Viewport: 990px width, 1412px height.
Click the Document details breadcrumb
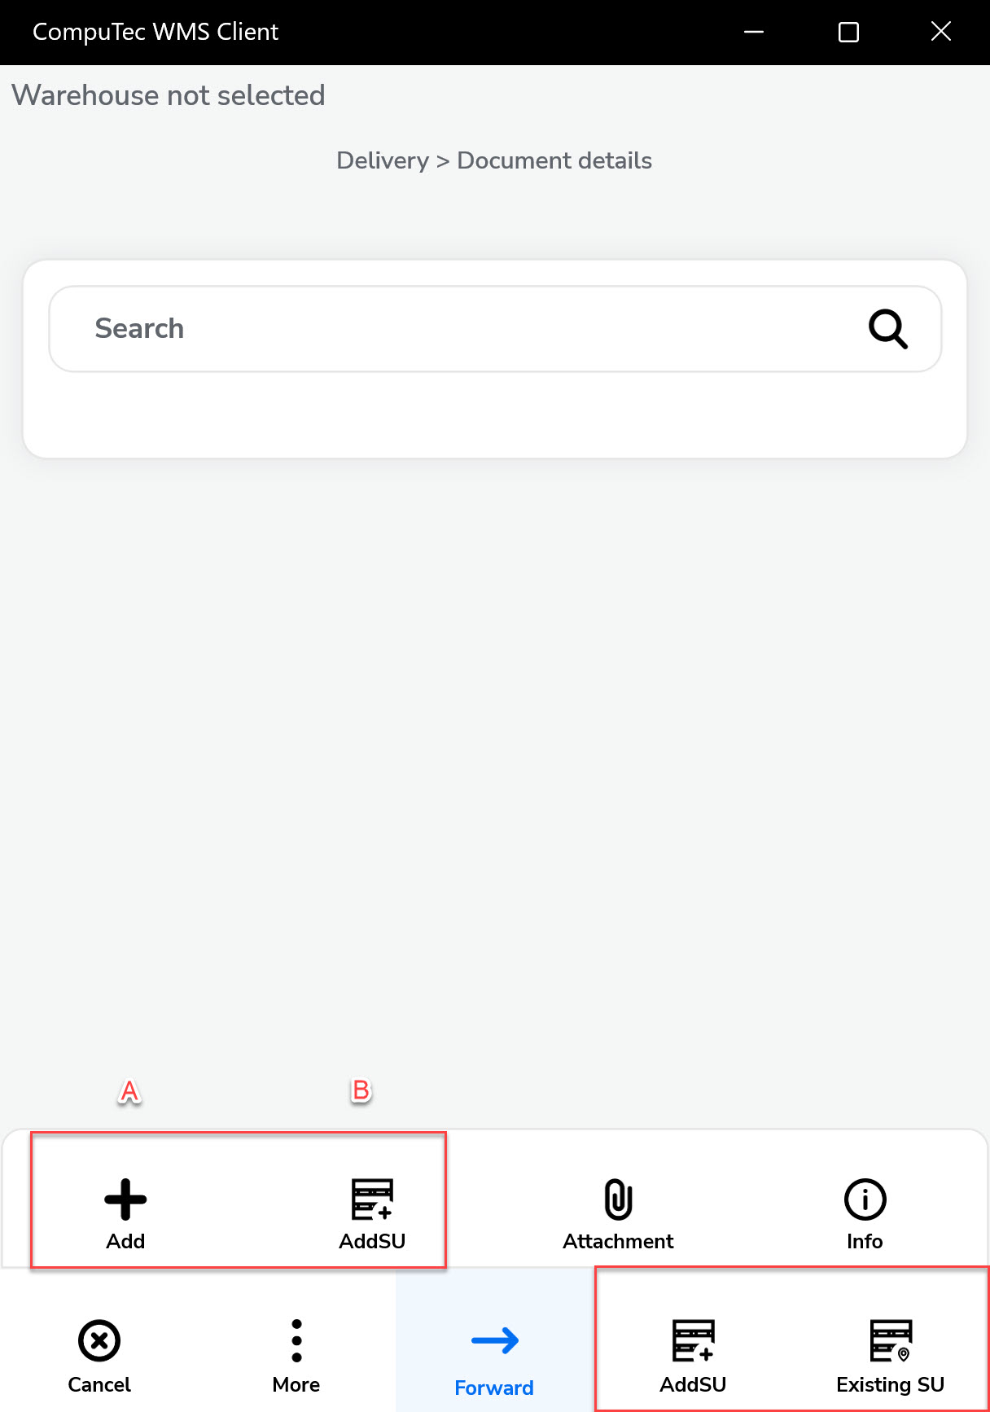[554, 160]
